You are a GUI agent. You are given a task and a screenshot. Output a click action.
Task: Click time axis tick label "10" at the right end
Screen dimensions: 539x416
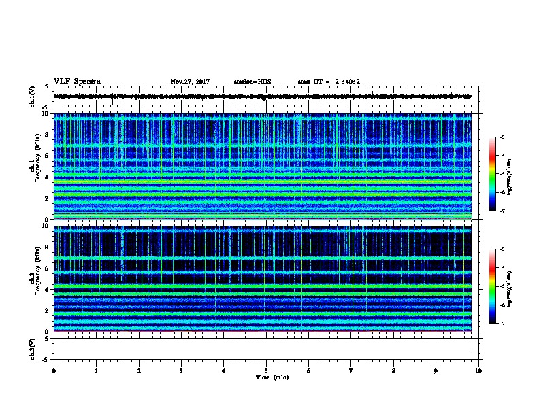478,371
